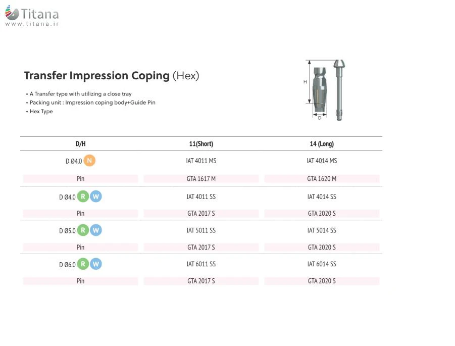Screen dimensions: 455x346
Task: Click the GTA 2020 S cell under IAT 6014 SS
Action: coord(322,281)
